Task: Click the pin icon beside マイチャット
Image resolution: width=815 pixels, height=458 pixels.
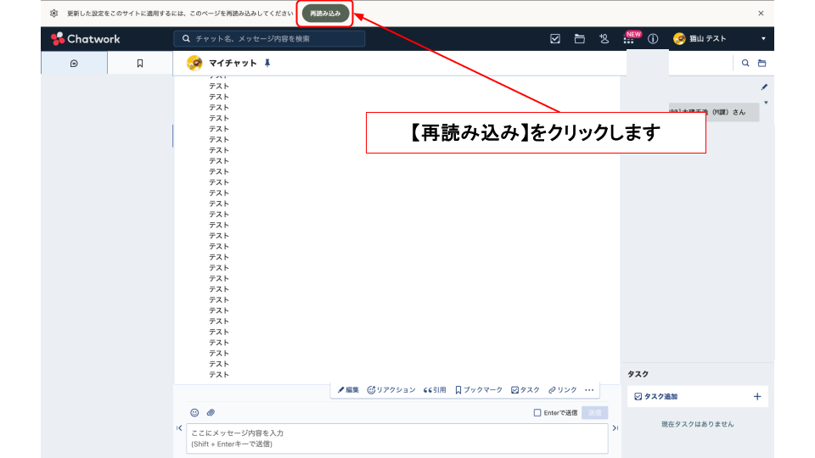Action: [x=267, y=64]
